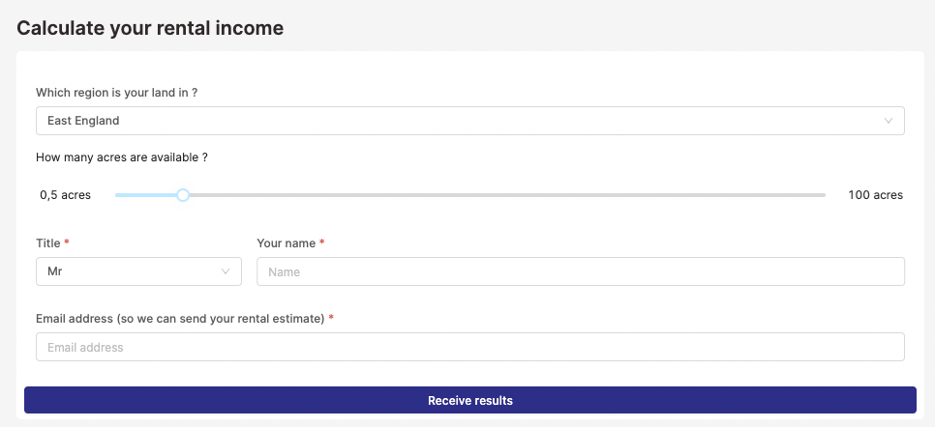Click the "100 acres" maximum label
Viewport: 935px width, 427px height.
click(875, 195)
